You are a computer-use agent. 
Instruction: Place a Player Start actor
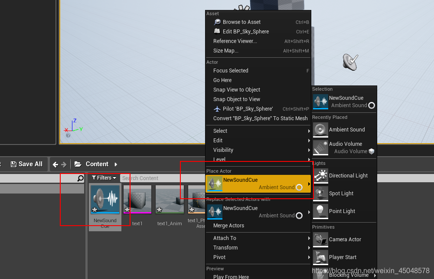344,257
